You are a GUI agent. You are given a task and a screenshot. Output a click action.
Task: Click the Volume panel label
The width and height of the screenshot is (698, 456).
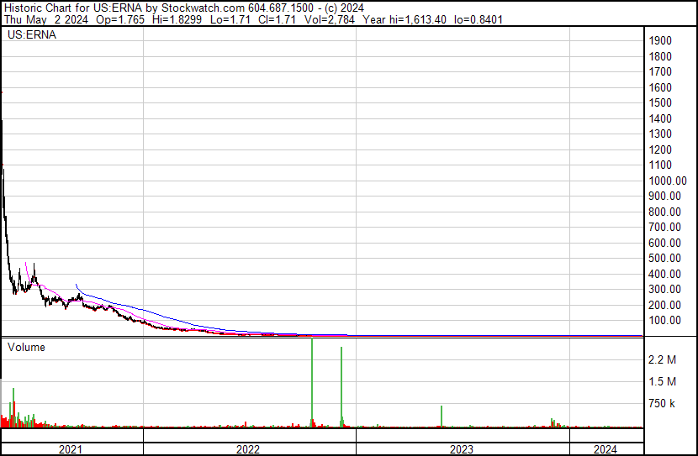[26, 347]
